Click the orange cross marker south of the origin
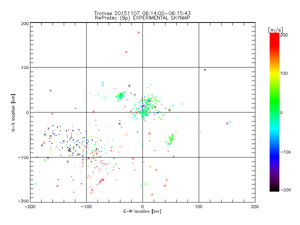Viewport: 300px width, 225px height. (150, 166)
